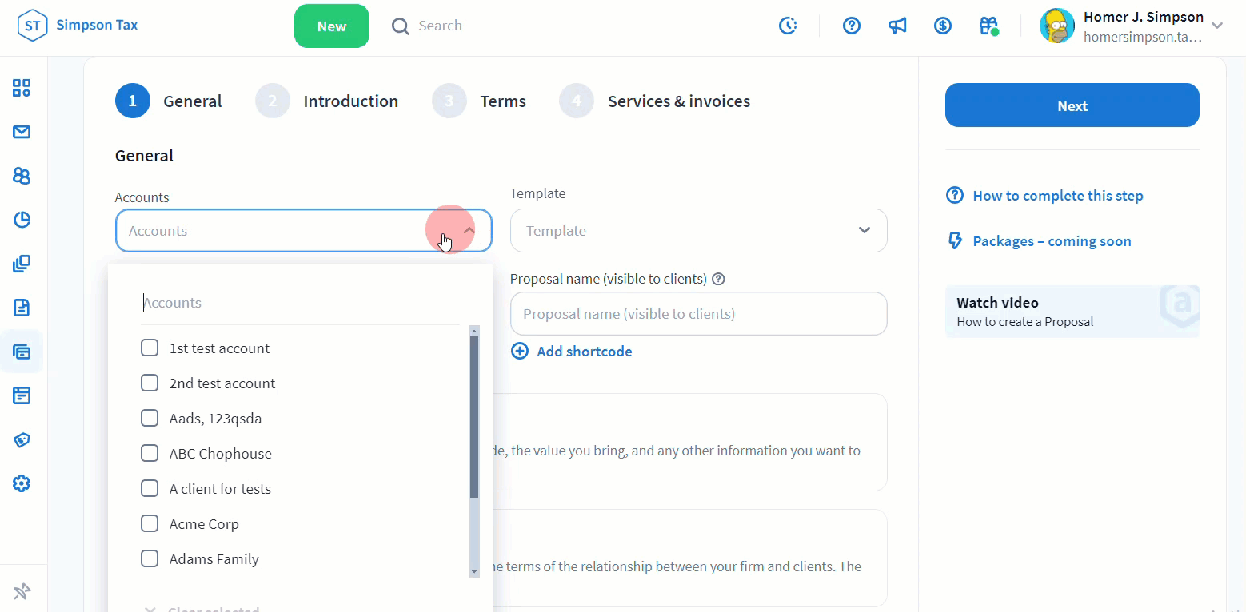1246x612 pixels.
Task: Open the megaphone announcements icon
Action: pyautogui.click(x=897, y=26)
